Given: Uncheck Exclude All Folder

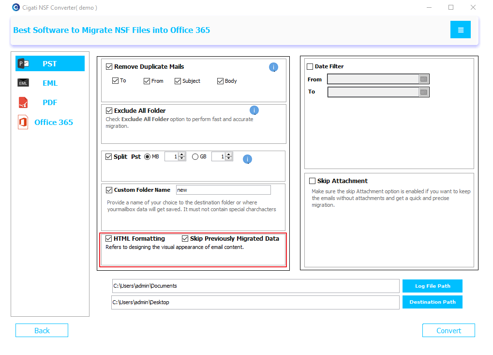Looking at the screenshot, I should 109,111.
